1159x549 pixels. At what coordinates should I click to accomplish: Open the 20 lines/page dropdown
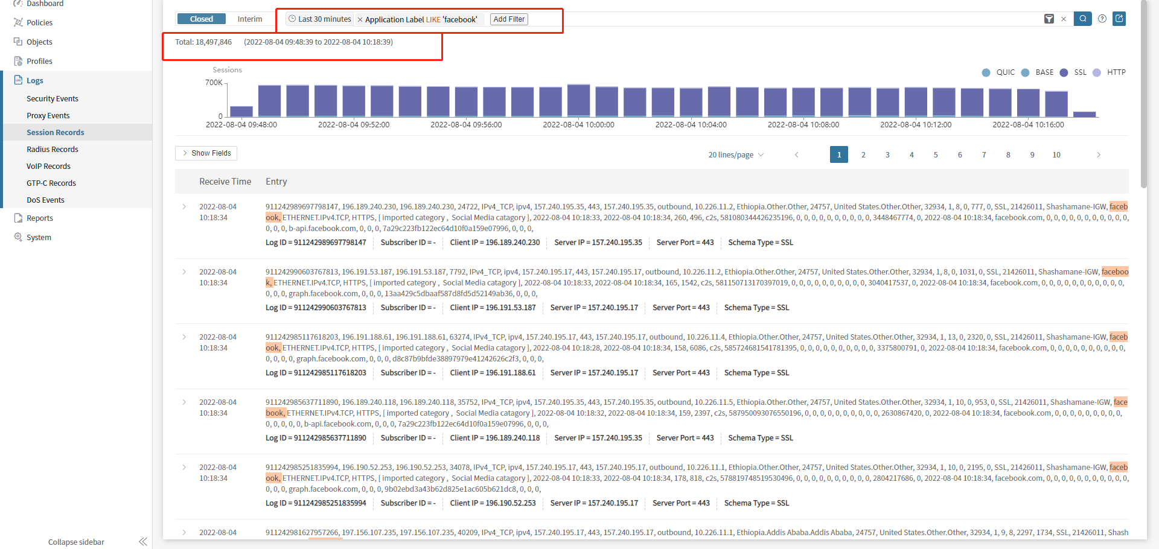click(735, 155)
